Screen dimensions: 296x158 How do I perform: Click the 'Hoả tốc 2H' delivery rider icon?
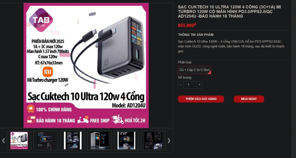(118, 119)
